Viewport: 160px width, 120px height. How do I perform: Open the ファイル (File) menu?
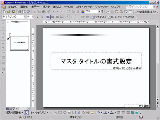point(12,7)
